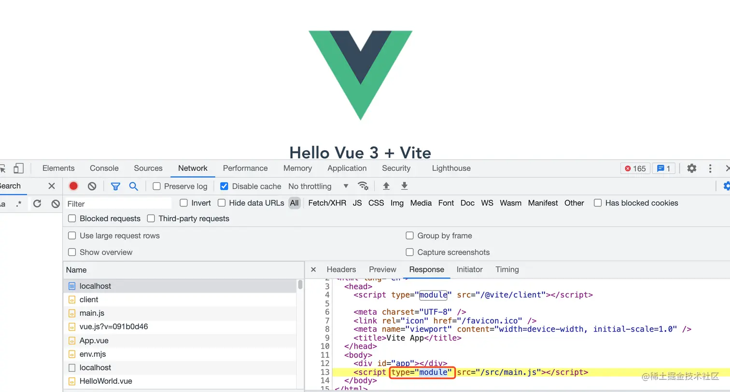The width and height of the screenshot is (730, 392).
Task: Filter requests by Img
Action: [397, 203]
